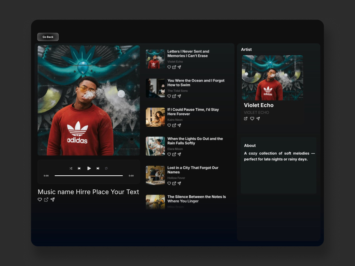Open 'If I Could Pause Time' external link icon

click(174, 125)
